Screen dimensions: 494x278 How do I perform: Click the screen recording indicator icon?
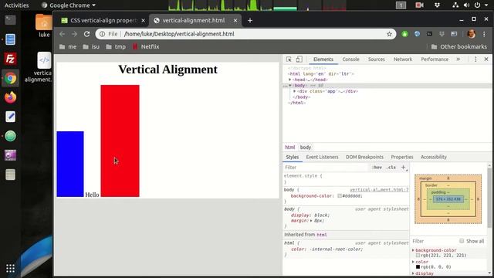[x=419, y=5]
